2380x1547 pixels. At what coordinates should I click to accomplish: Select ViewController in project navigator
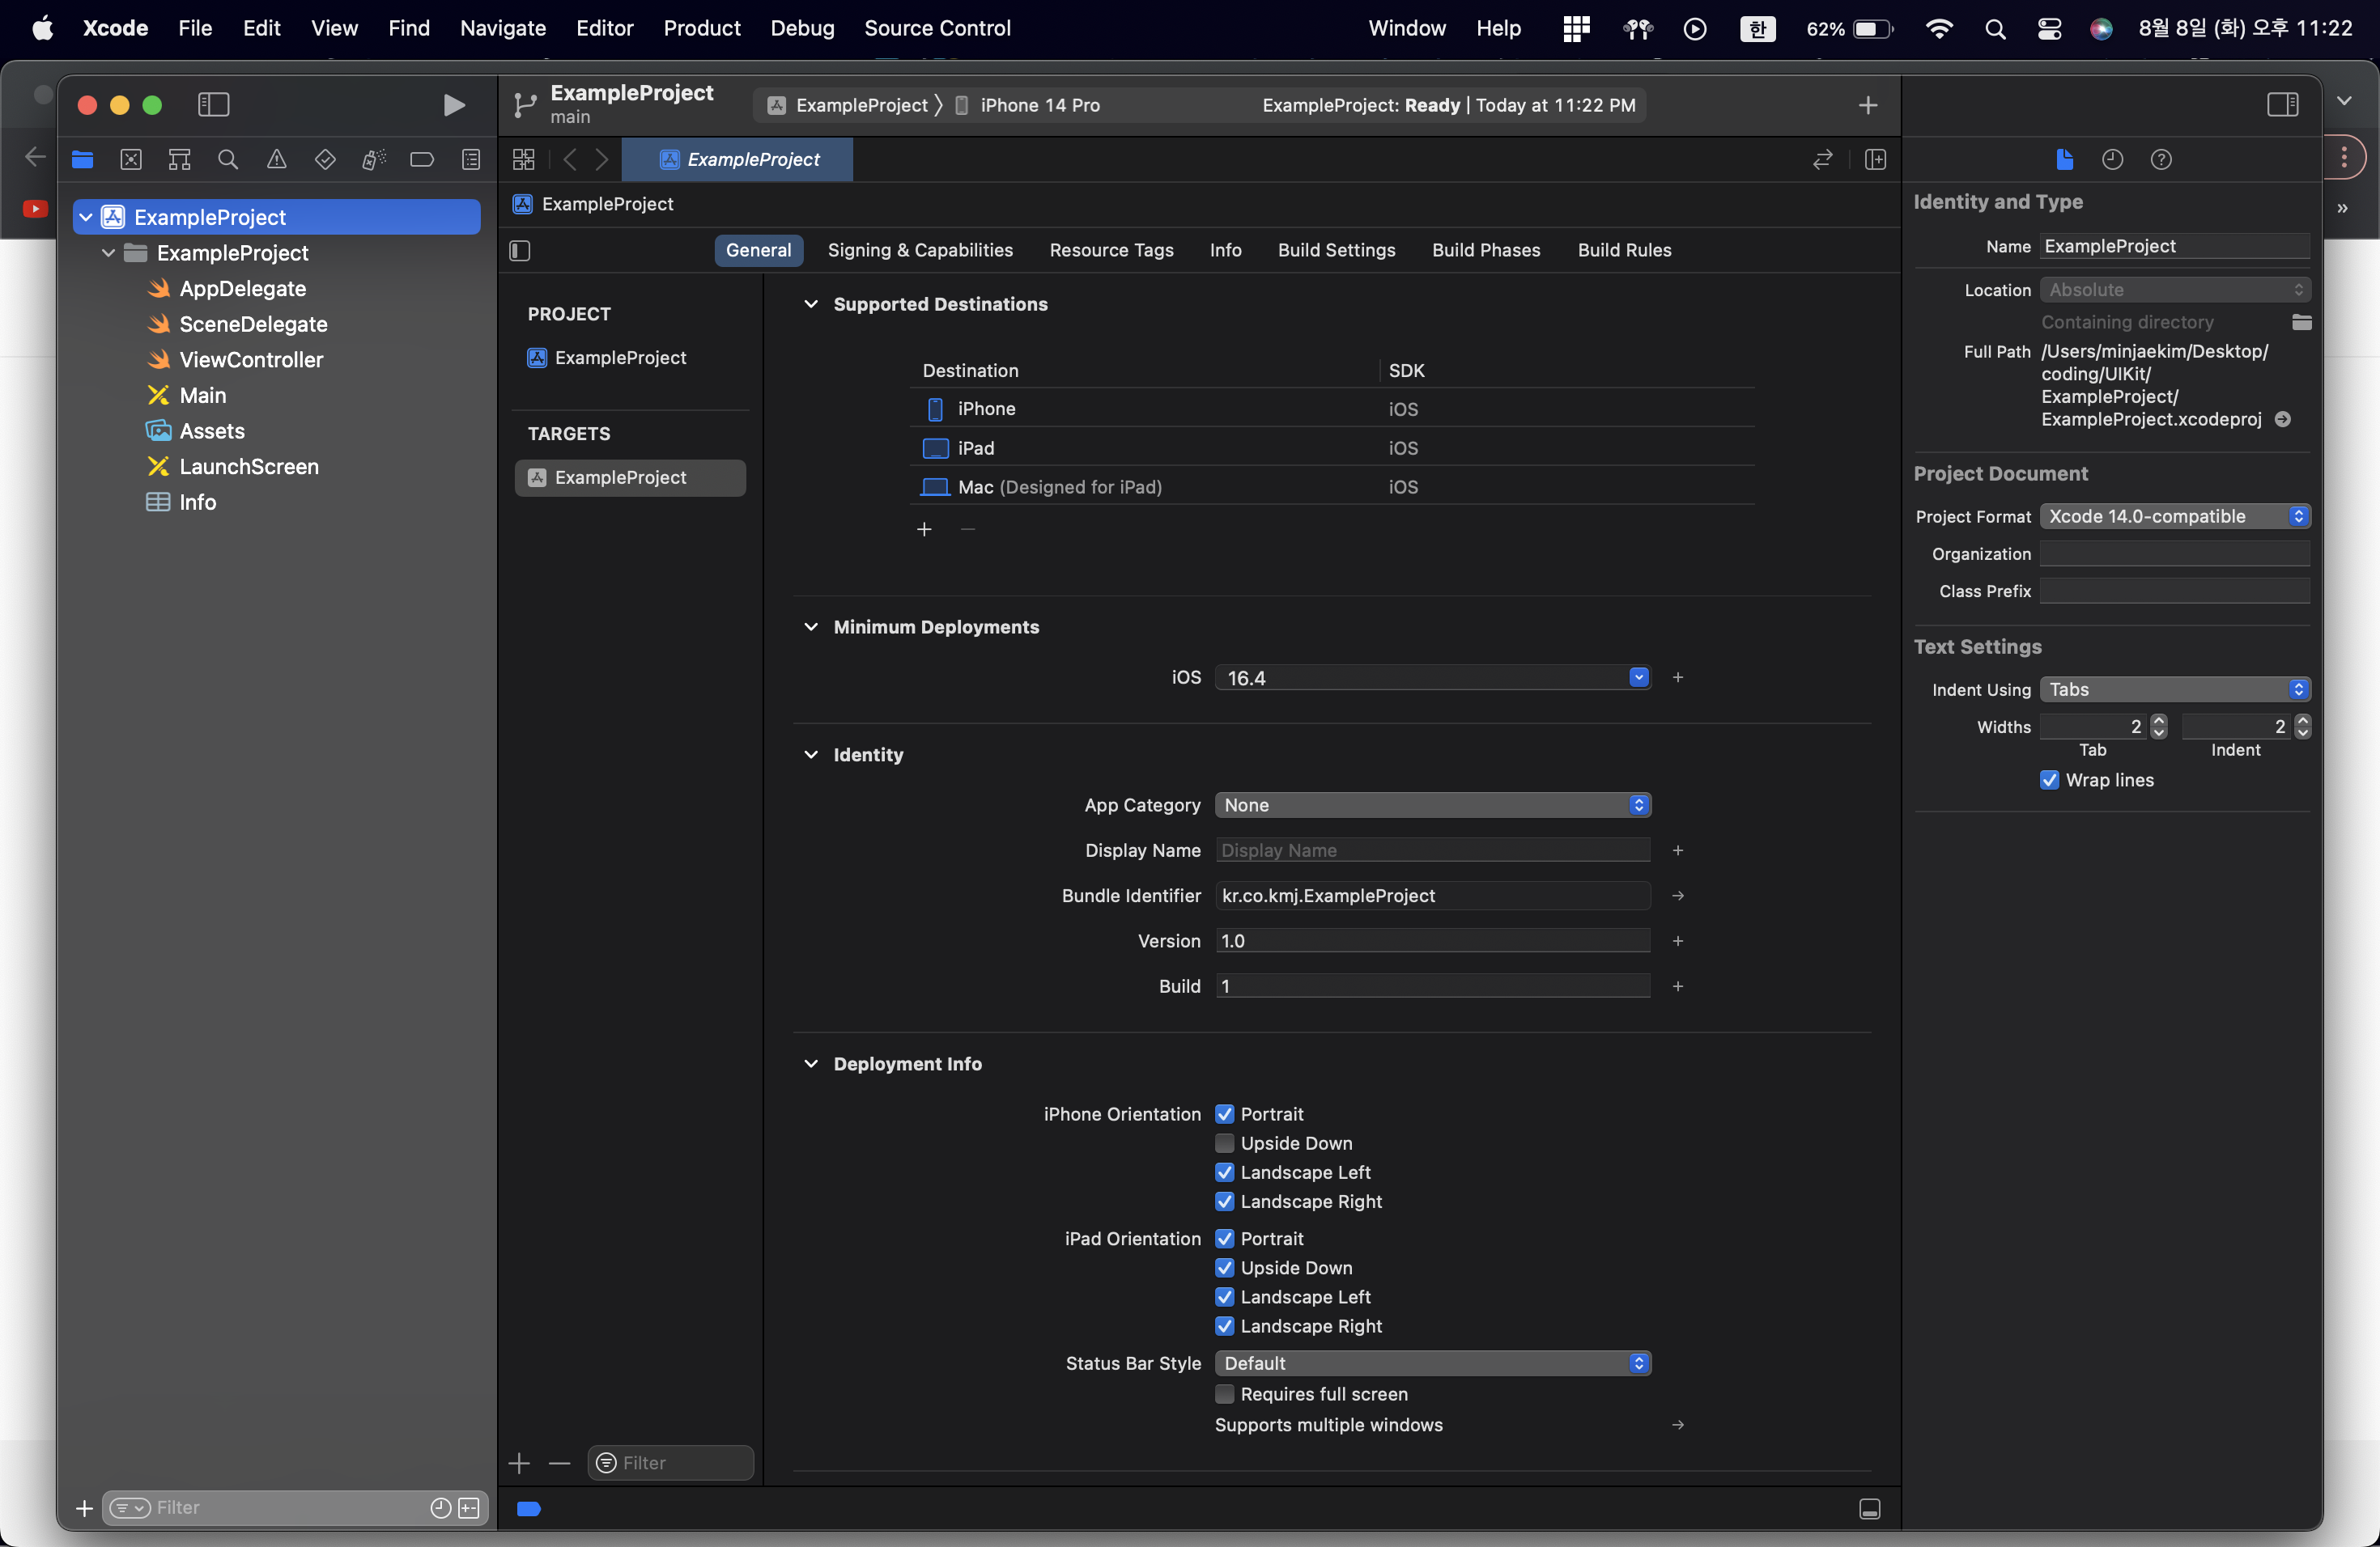251,360
